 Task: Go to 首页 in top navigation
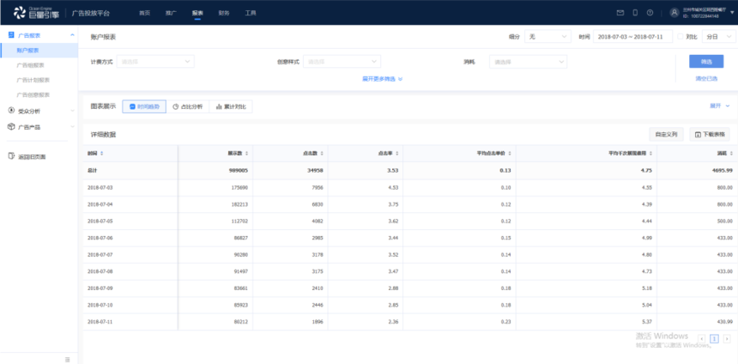click(x=144, y=13)
